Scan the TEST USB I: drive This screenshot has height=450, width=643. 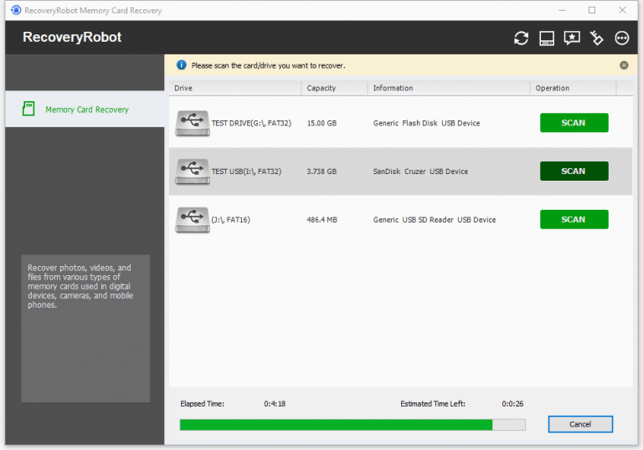tap(574, 171)
